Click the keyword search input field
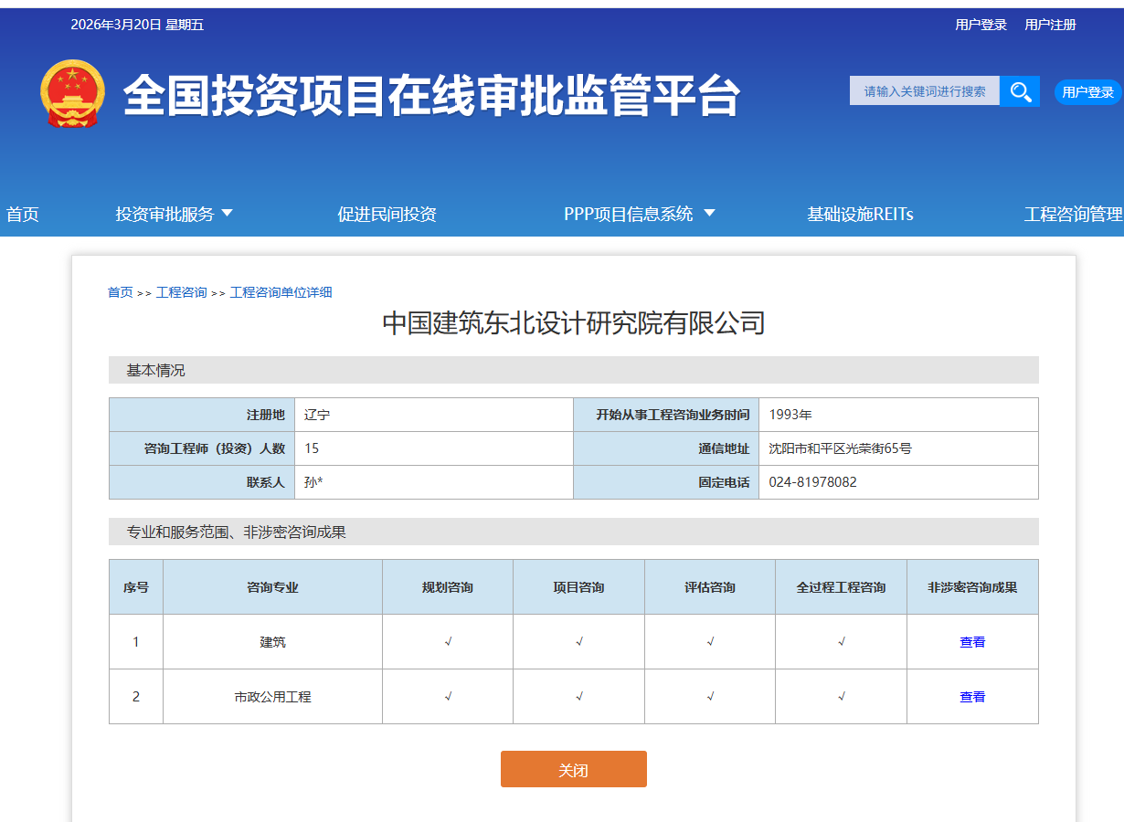The image size is (1124, 822). click(x=924, y=90)
